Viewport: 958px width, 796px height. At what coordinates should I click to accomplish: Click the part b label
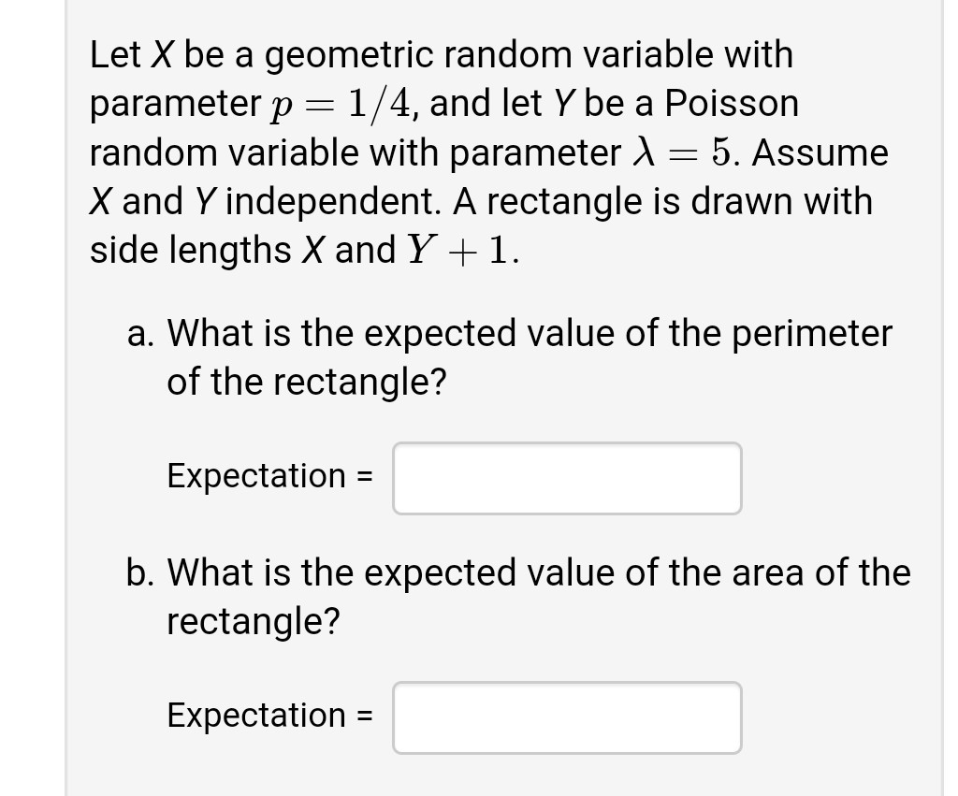coord(136,572)
